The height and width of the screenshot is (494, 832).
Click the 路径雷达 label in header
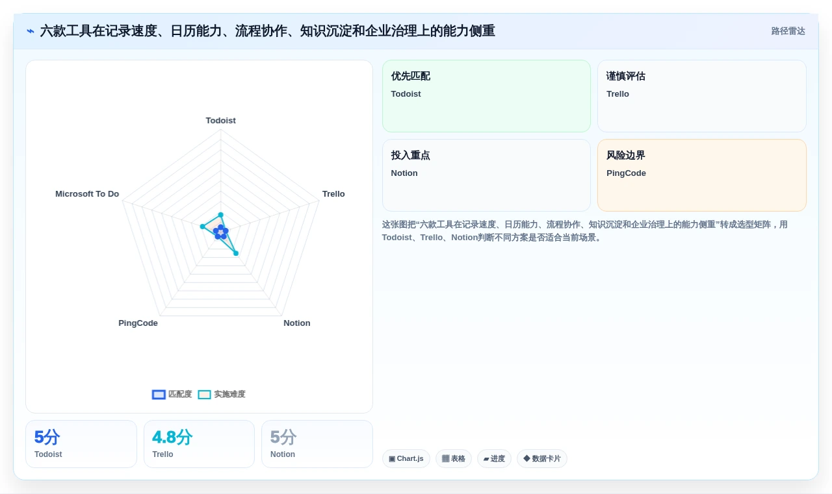pos(788,31)
